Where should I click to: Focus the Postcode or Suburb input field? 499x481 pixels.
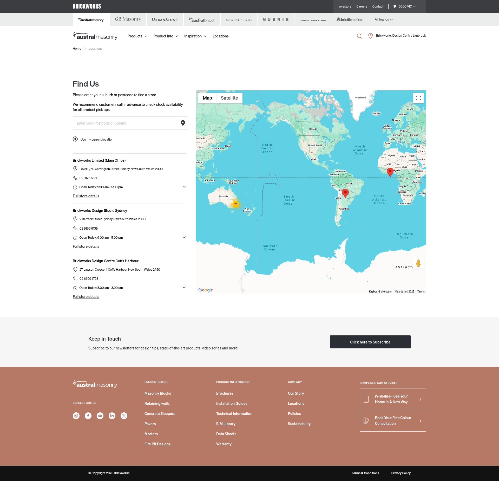pyautogui.click(x=130, y=123)
